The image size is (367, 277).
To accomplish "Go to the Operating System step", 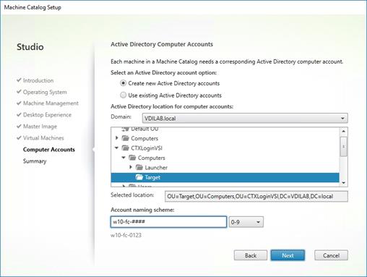I will click(45, 92).
